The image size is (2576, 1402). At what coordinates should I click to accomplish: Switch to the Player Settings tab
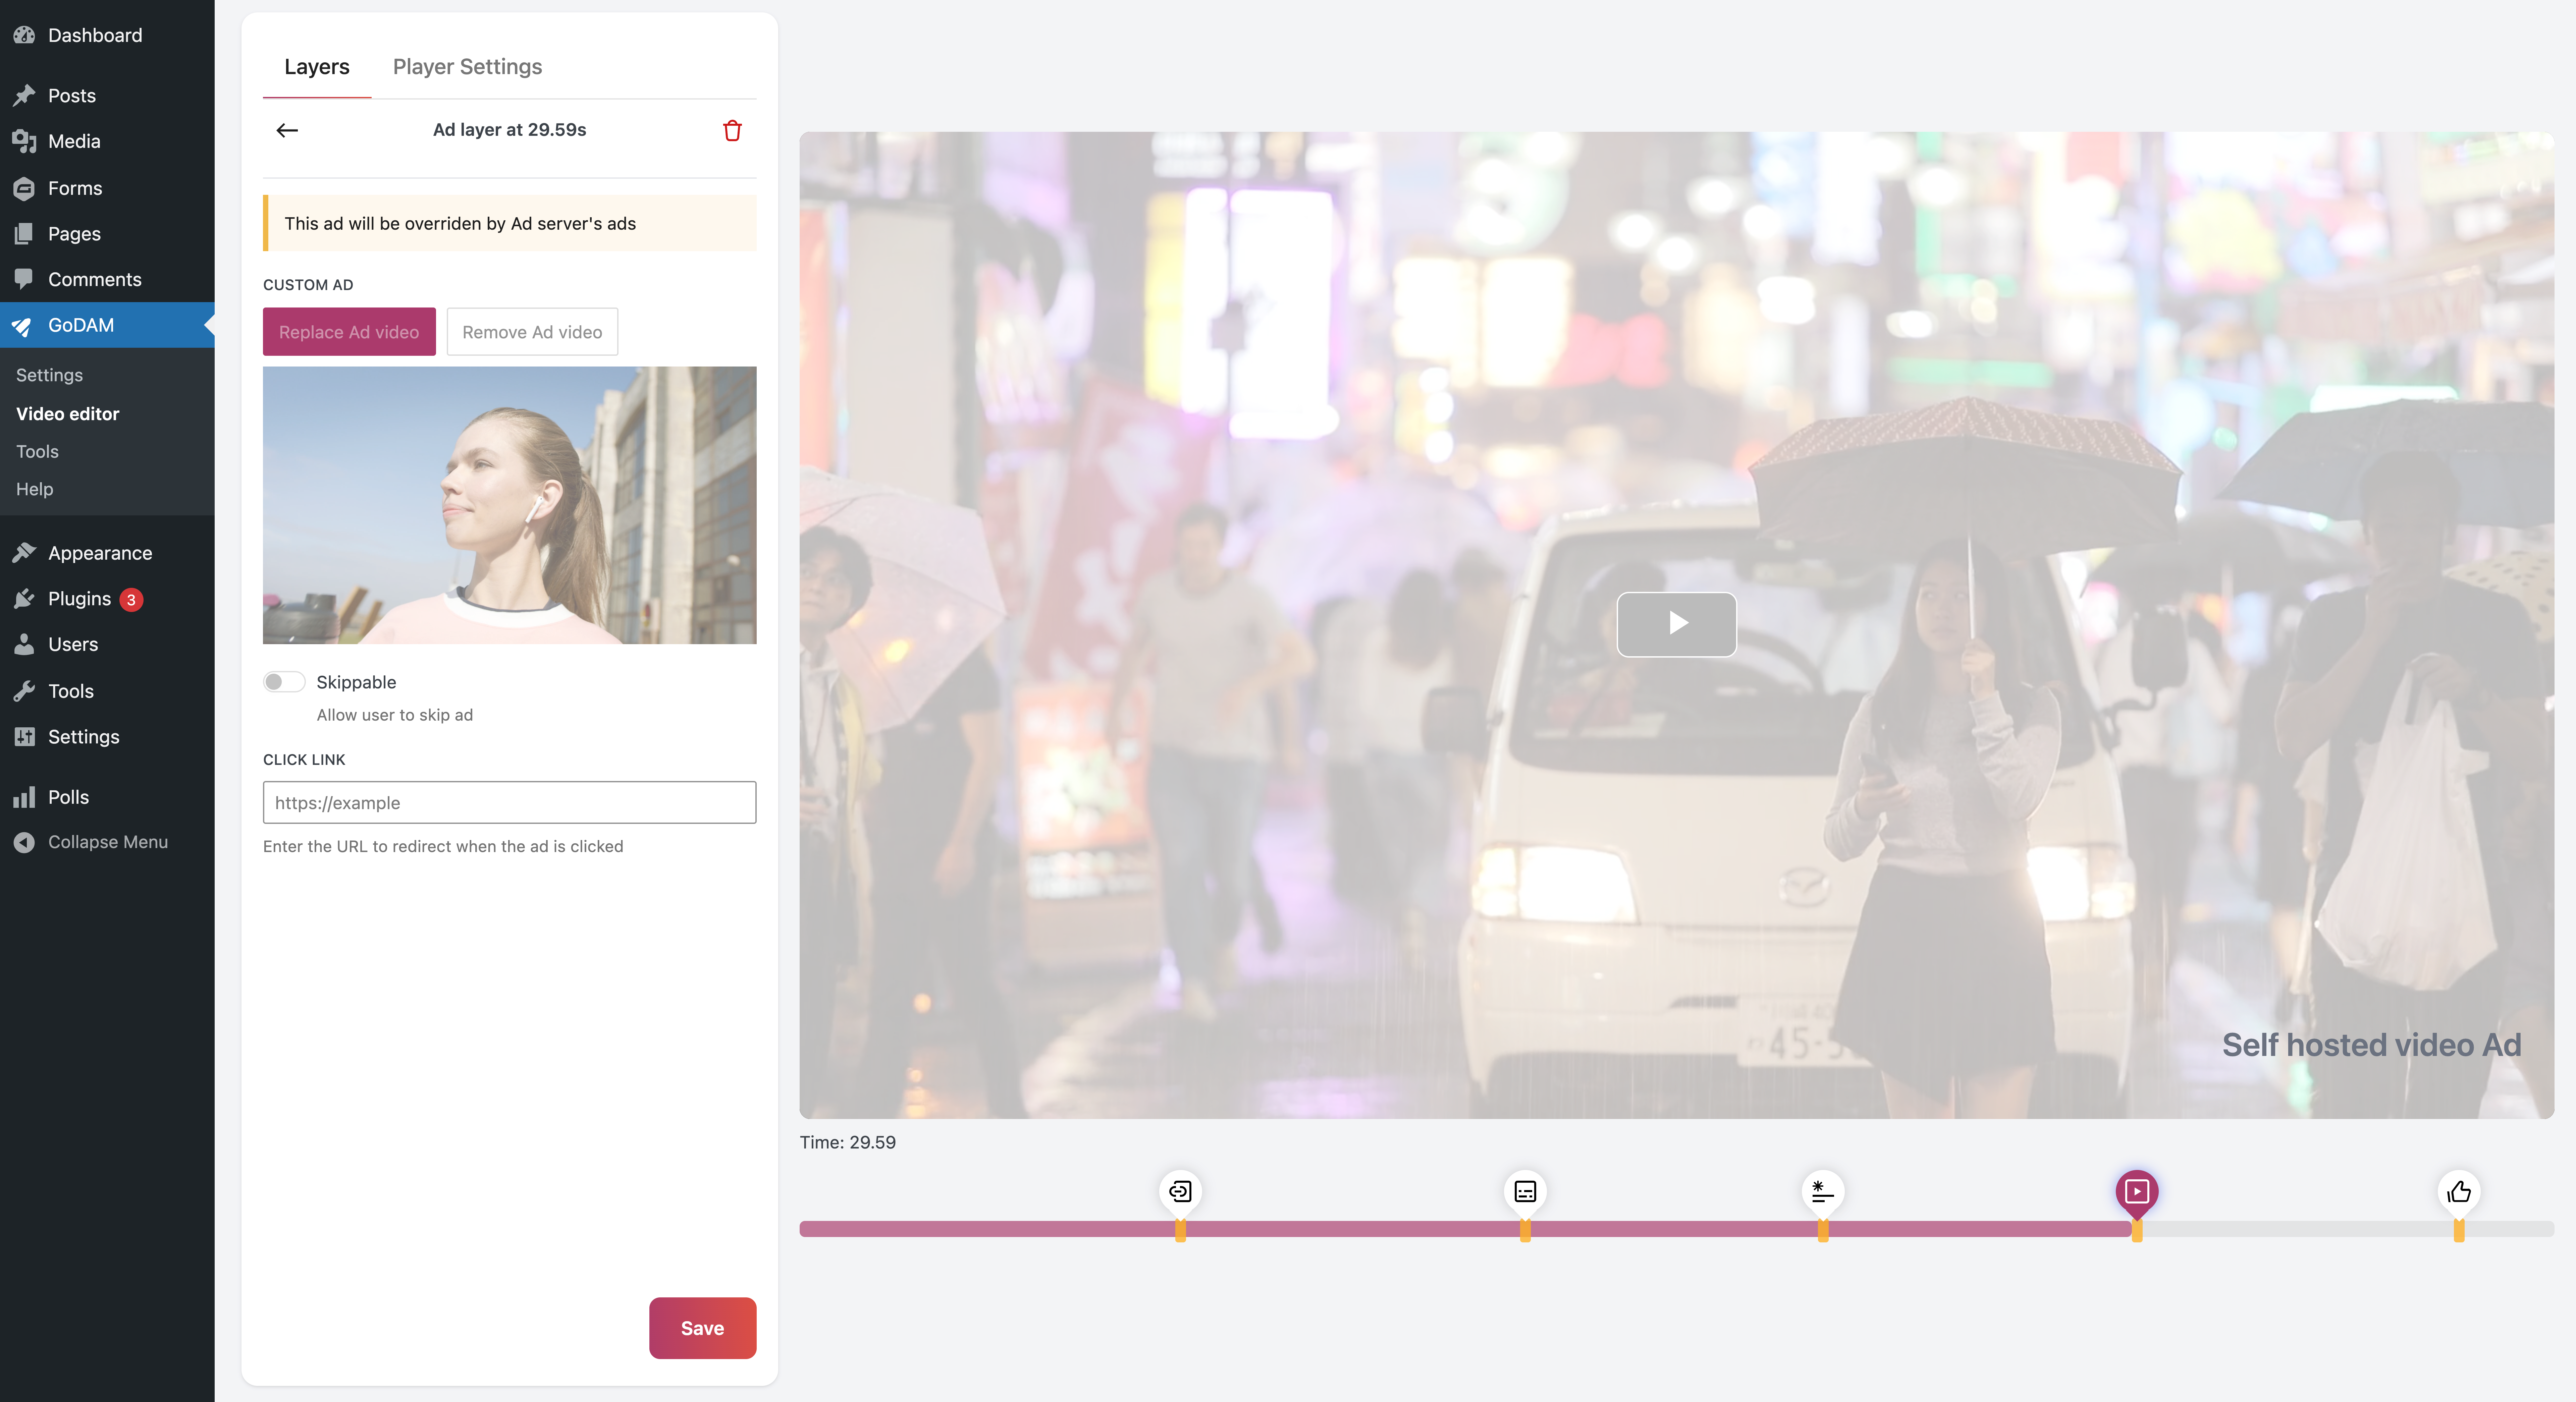pyautogui.click(x=467, y=67)
